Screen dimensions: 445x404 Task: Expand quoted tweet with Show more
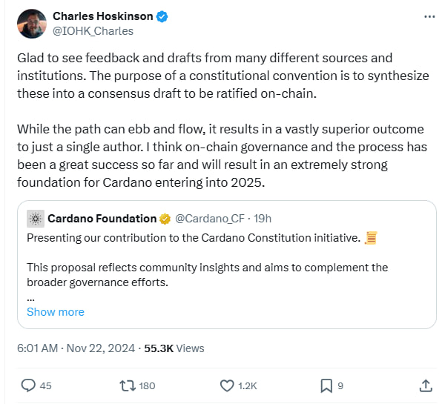click(x=56, y=312)
